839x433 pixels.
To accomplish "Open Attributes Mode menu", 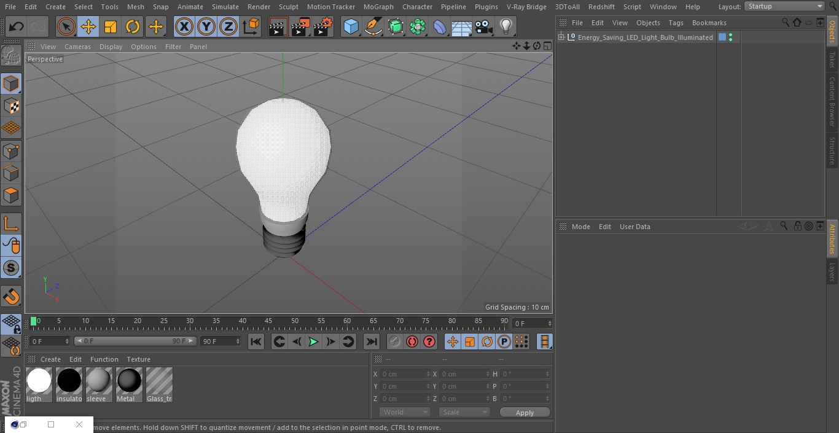I will pos(580,227).
